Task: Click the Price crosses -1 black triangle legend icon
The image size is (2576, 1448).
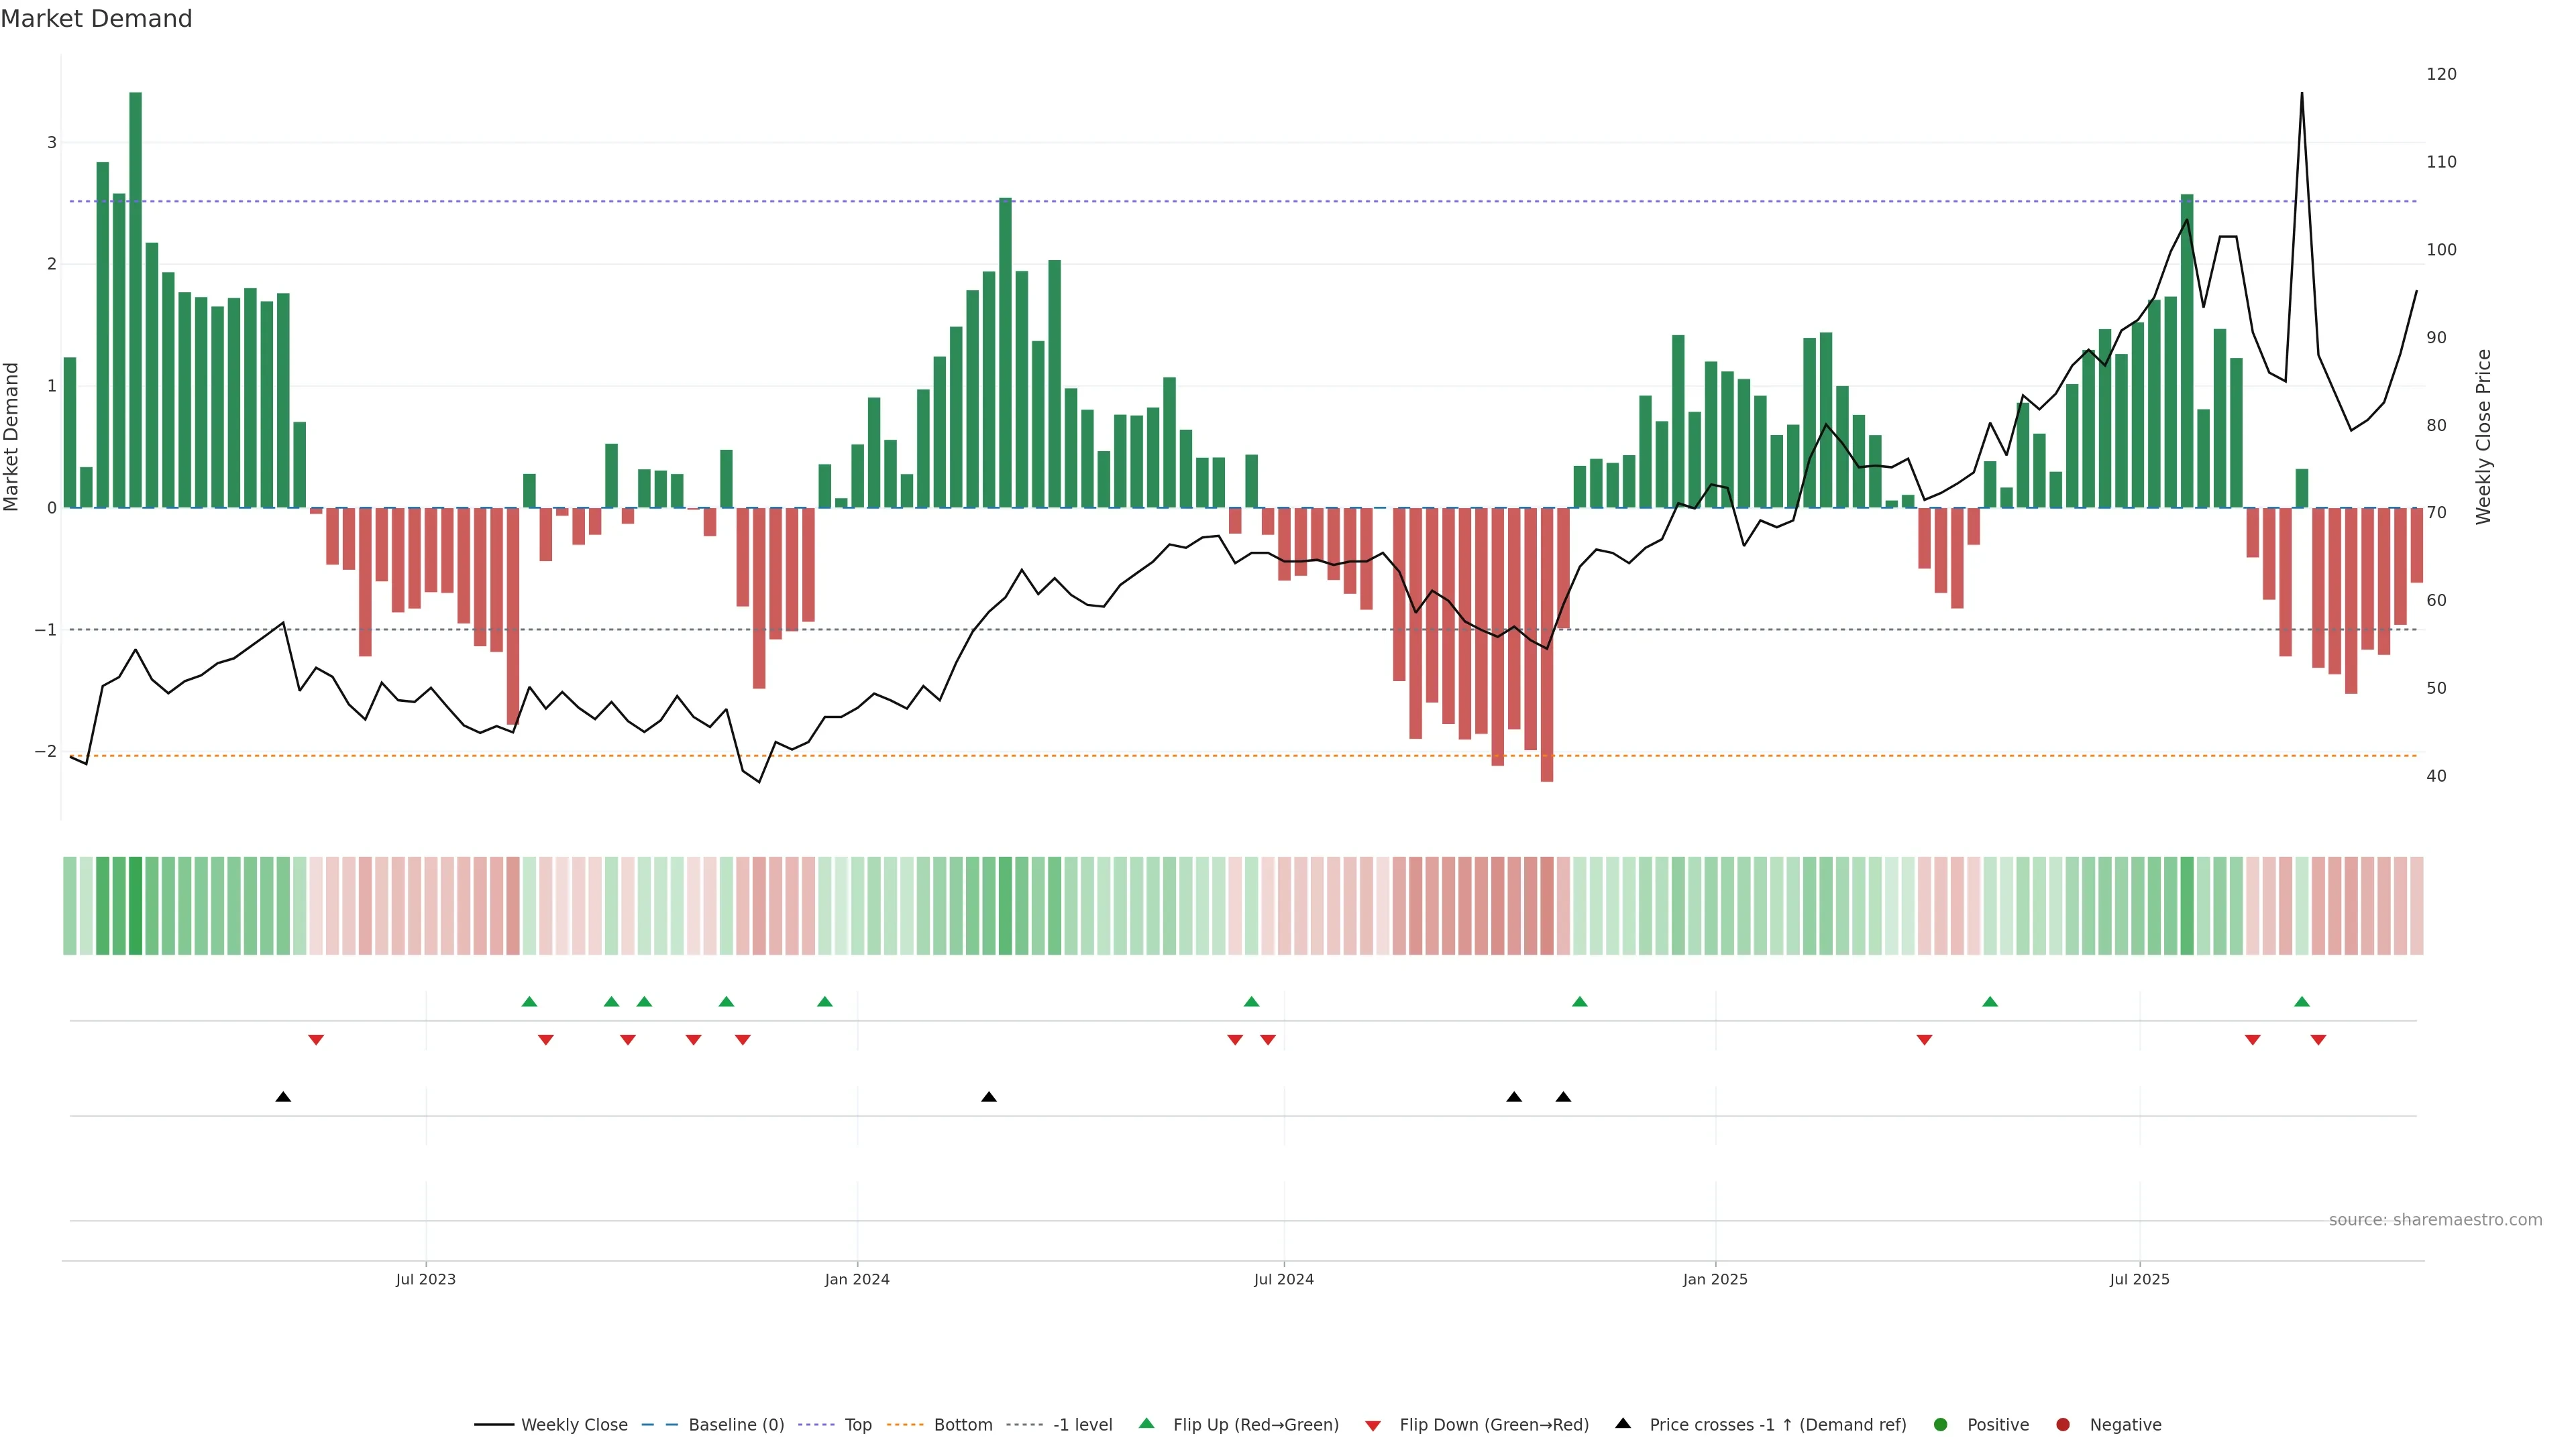Action: click(x=1623, y=1424)
